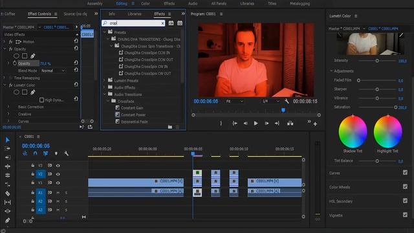Go to In point

coord(235,124)
